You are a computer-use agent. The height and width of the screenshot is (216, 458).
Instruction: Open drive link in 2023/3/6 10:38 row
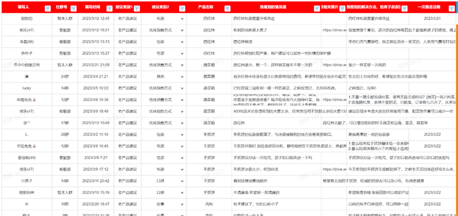point(334,99)
